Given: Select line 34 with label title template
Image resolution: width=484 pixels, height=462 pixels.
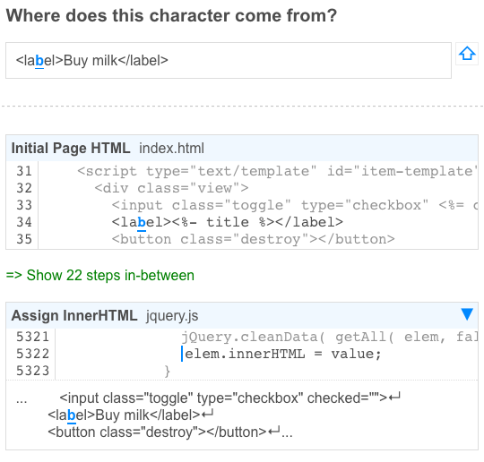Looking at the screenshot, I should 227,222.
